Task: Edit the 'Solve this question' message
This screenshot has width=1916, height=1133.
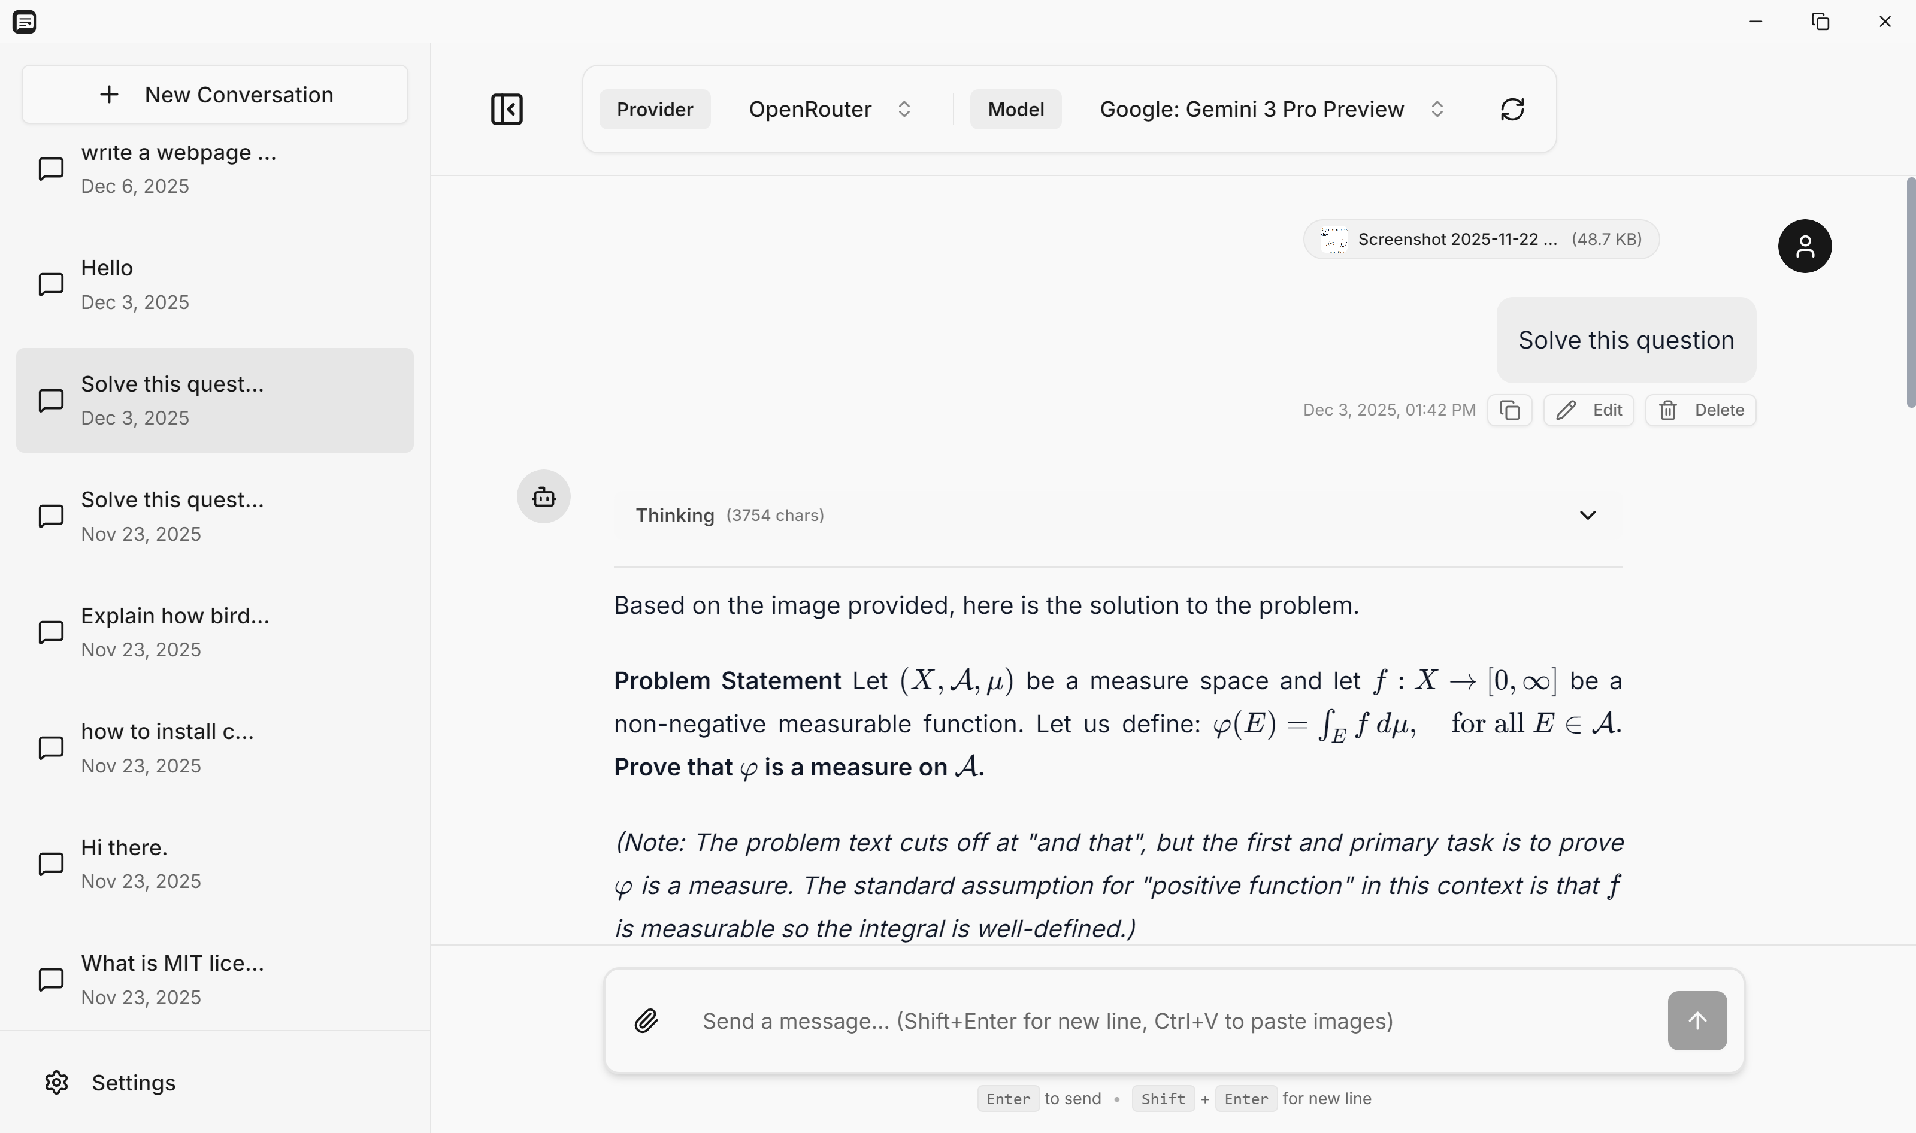Action: tap(1589, 410)
